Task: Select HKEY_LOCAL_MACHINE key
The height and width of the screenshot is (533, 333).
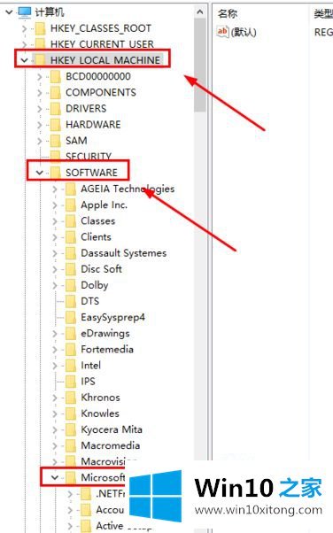Action: point(105,60)
